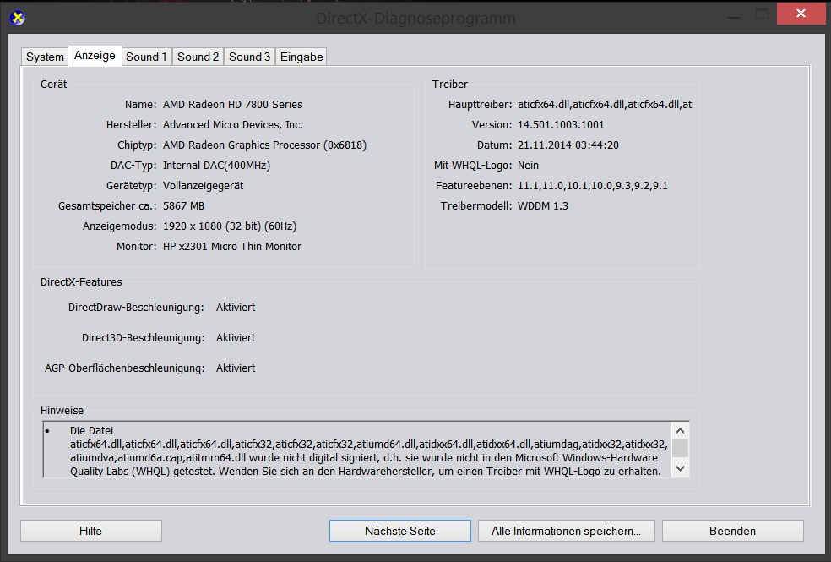The image size is (831, 562).
Task: Click the Nächste Seite button
Action: tap(400, 531)
